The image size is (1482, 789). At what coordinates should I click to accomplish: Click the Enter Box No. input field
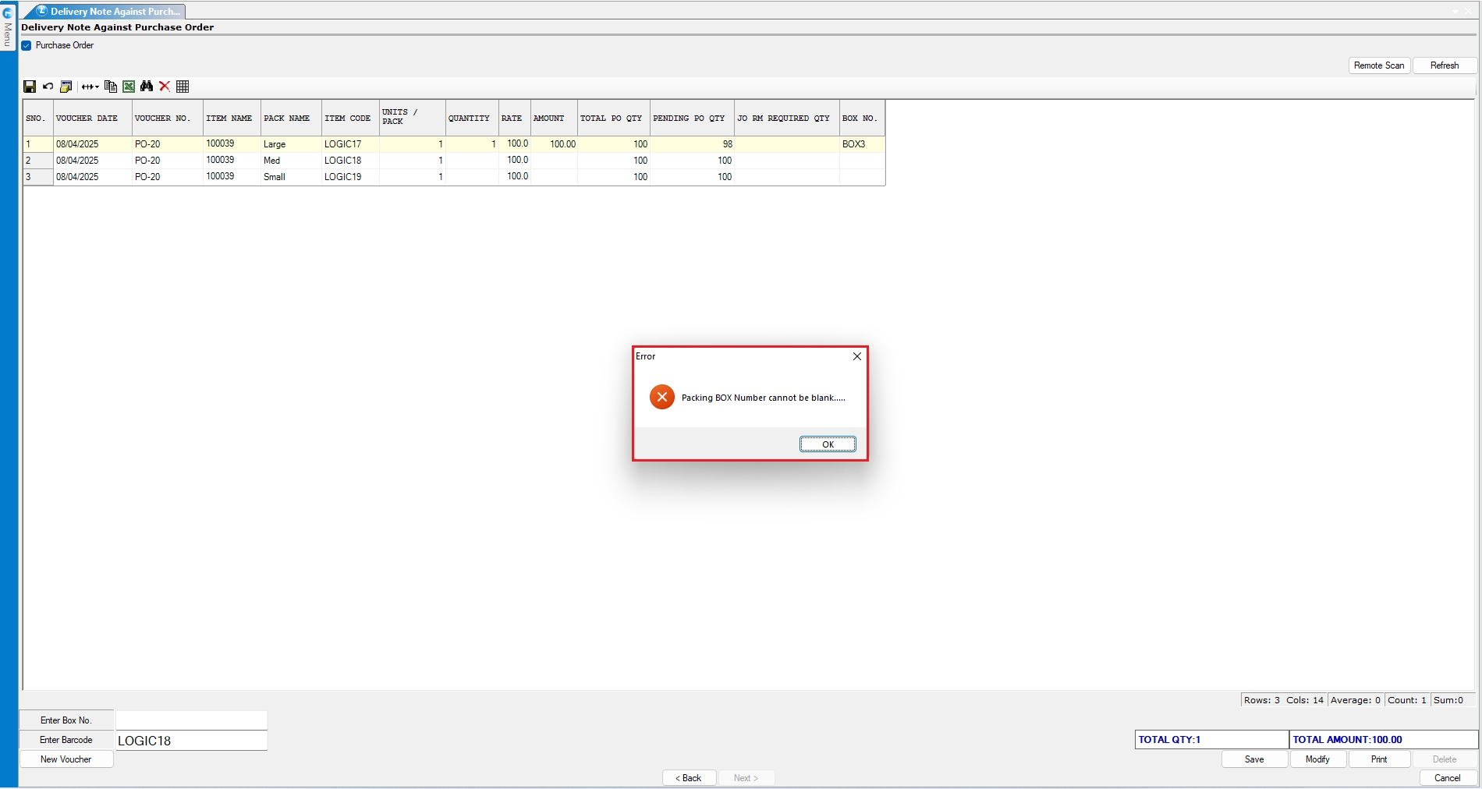pyautogui.click(x=191, y=720)
